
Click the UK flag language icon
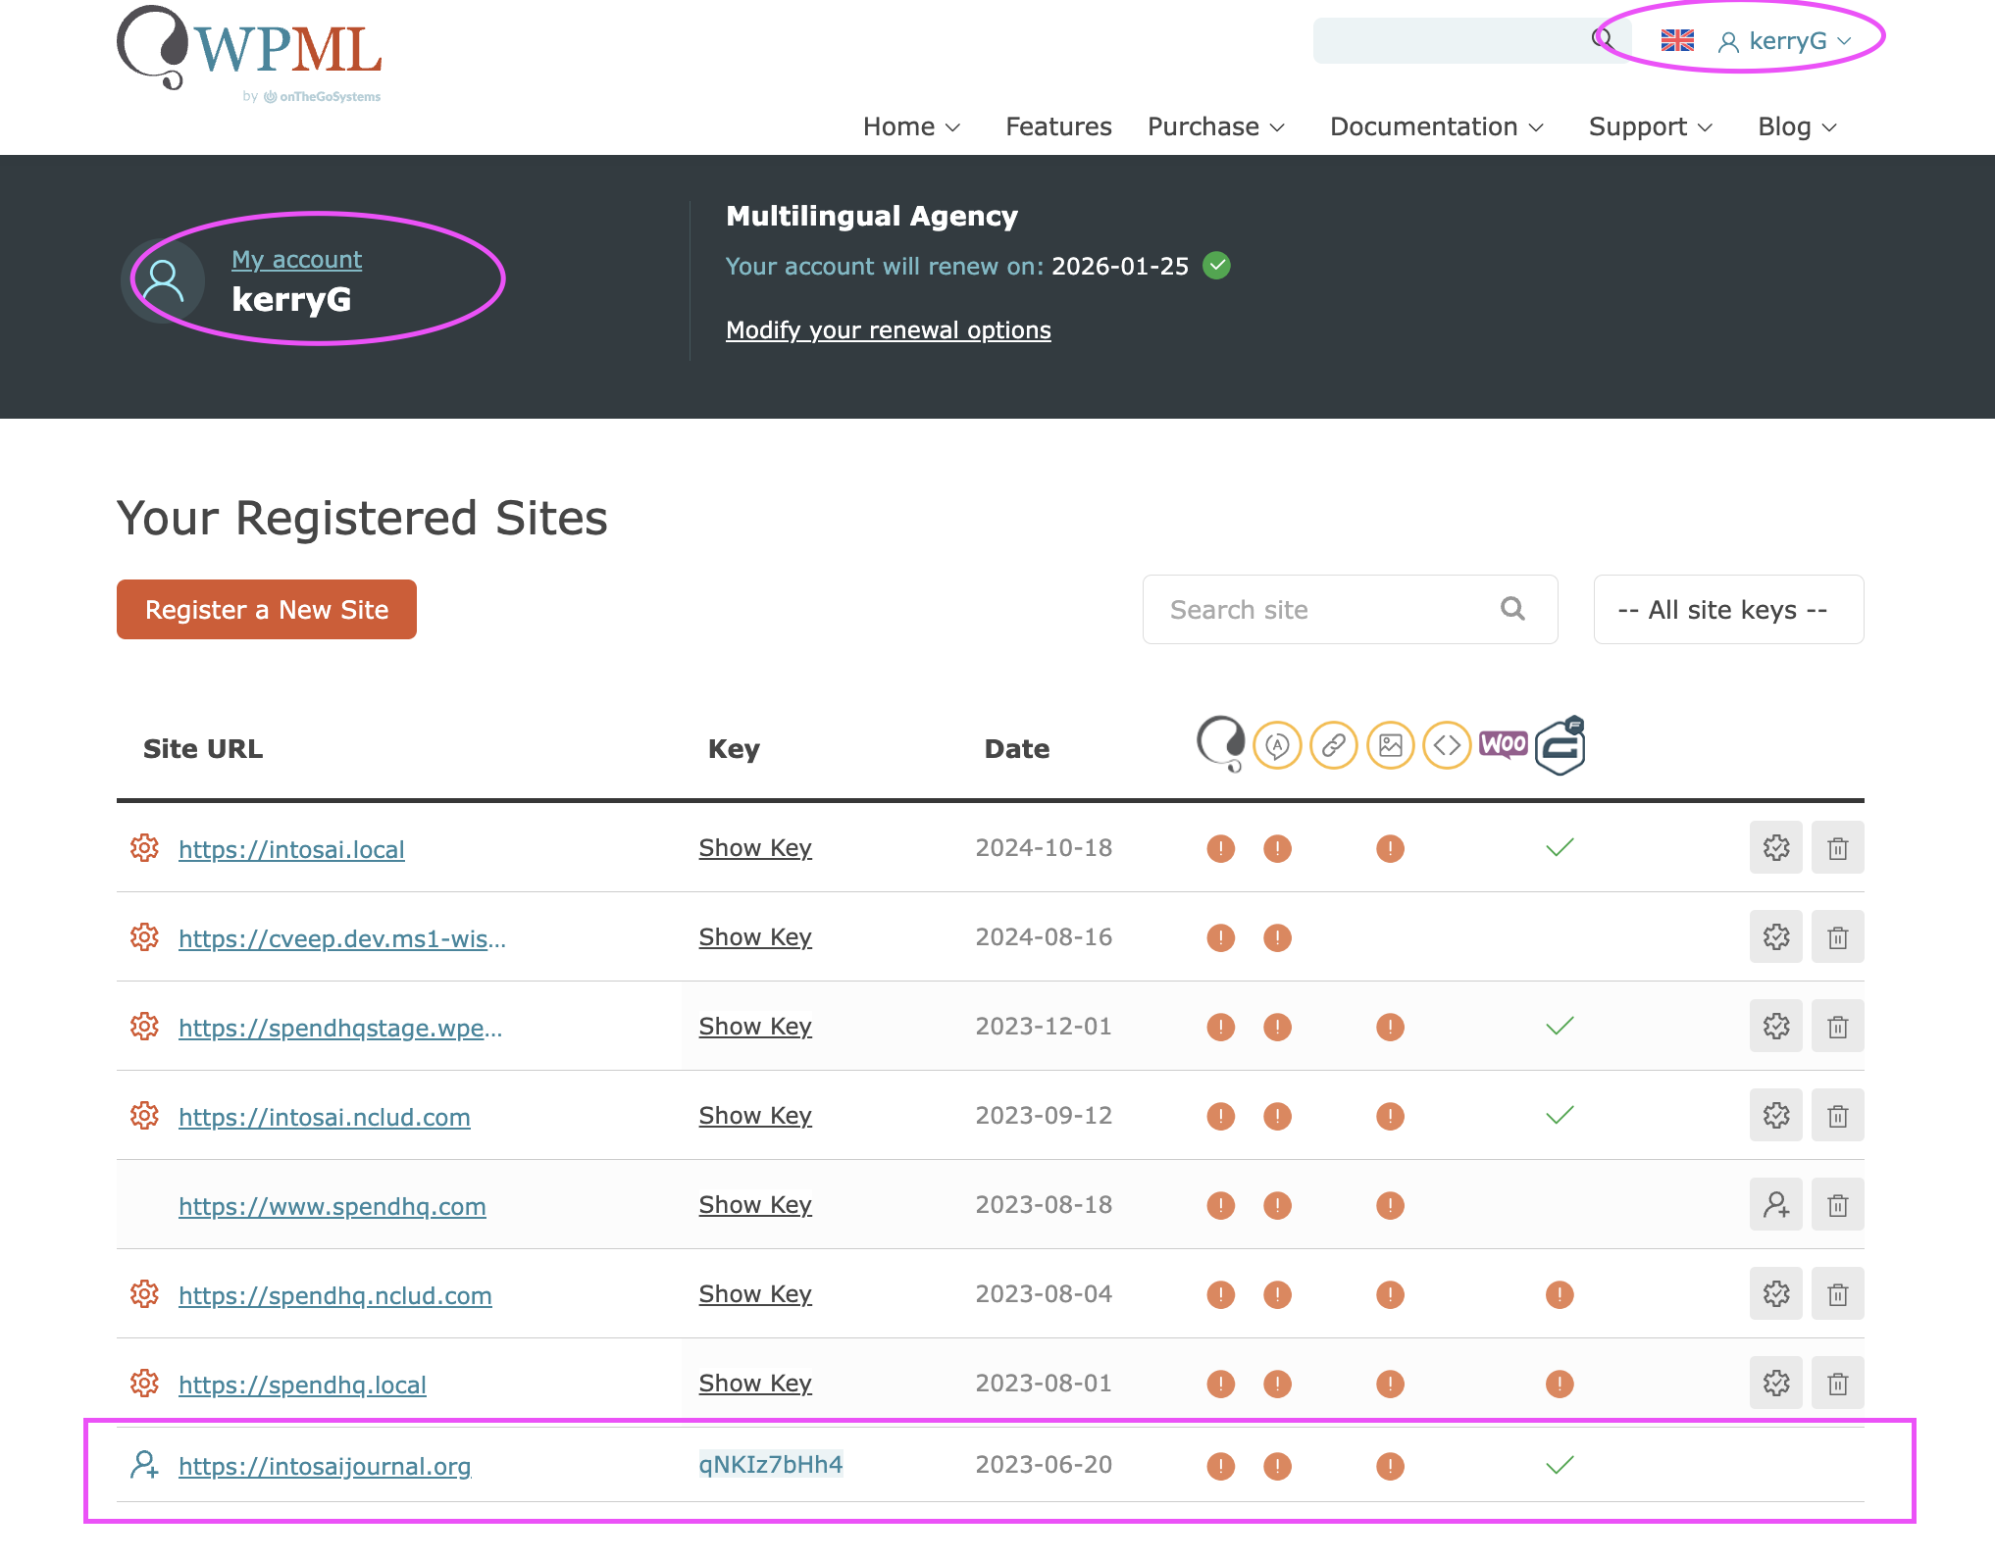click(x=1677, y=41)
